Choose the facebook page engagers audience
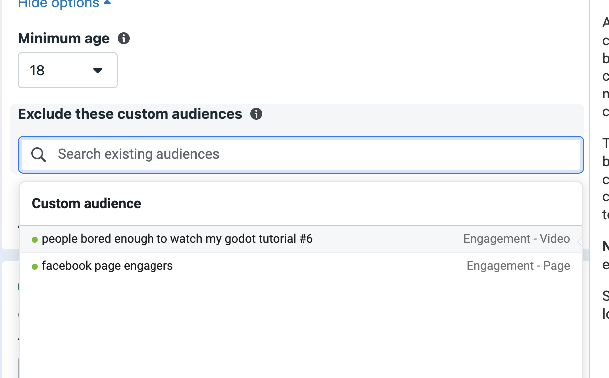This screenshot has height=378, width=609. [x=107, y=266]
